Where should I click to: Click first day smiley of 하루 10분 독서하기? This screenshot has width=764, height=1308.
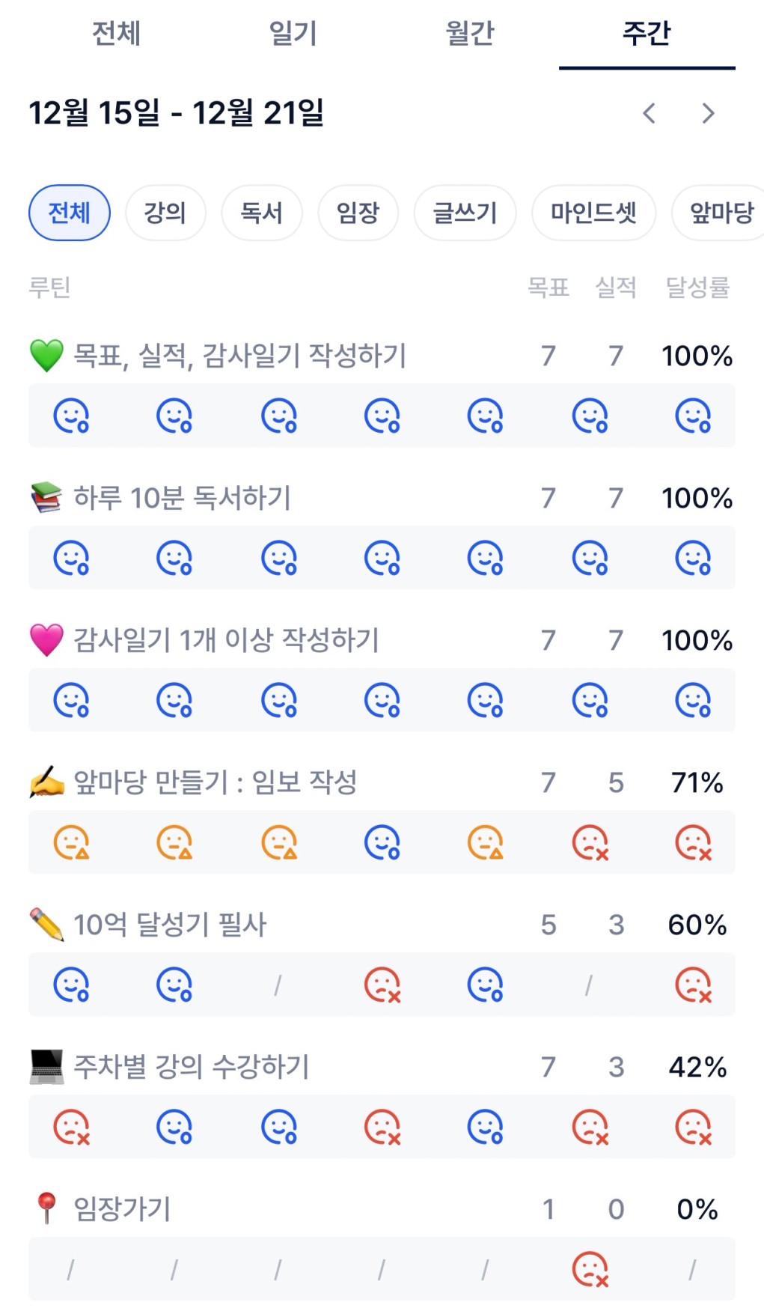pyautogui.click(x=71, y=559)
